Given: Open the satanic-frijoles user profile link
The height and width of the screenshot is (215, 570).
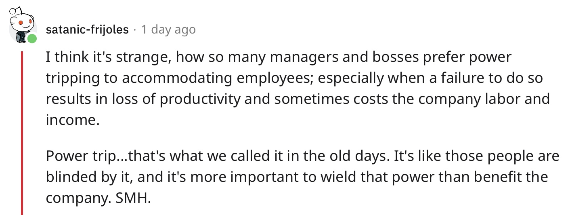Looking at the screenshot, I should pyautogui.click(x=88, y=30).
